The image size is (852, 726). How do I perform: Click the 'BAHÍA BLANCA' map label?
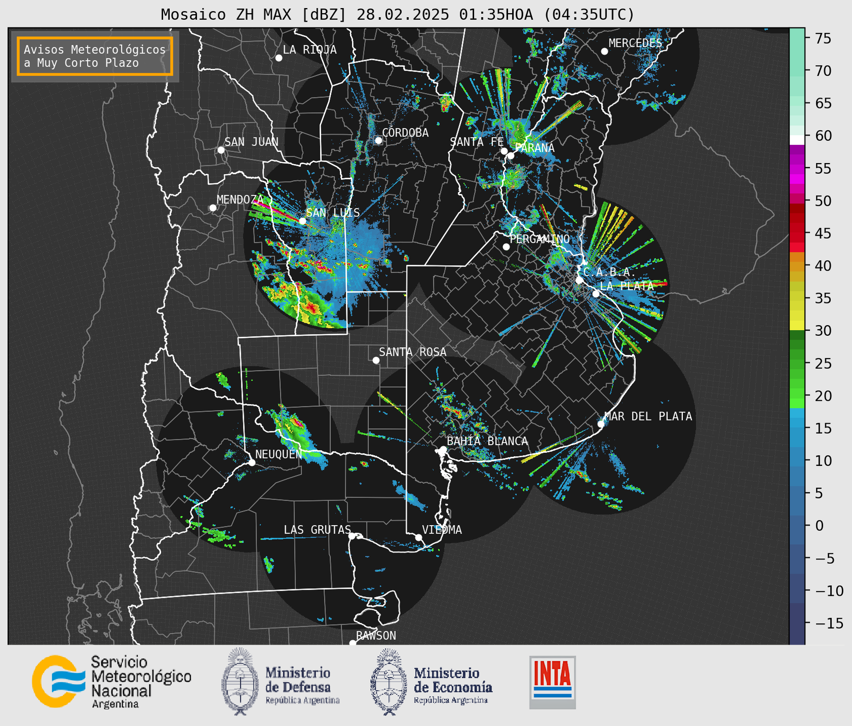point(487,441)
